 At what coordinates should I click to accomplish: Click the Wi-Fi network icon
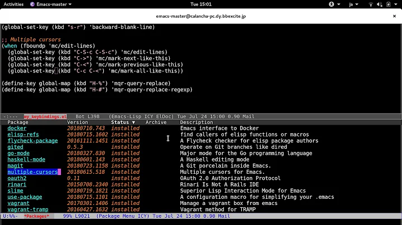pyautogui.click(x=371, y=4)
